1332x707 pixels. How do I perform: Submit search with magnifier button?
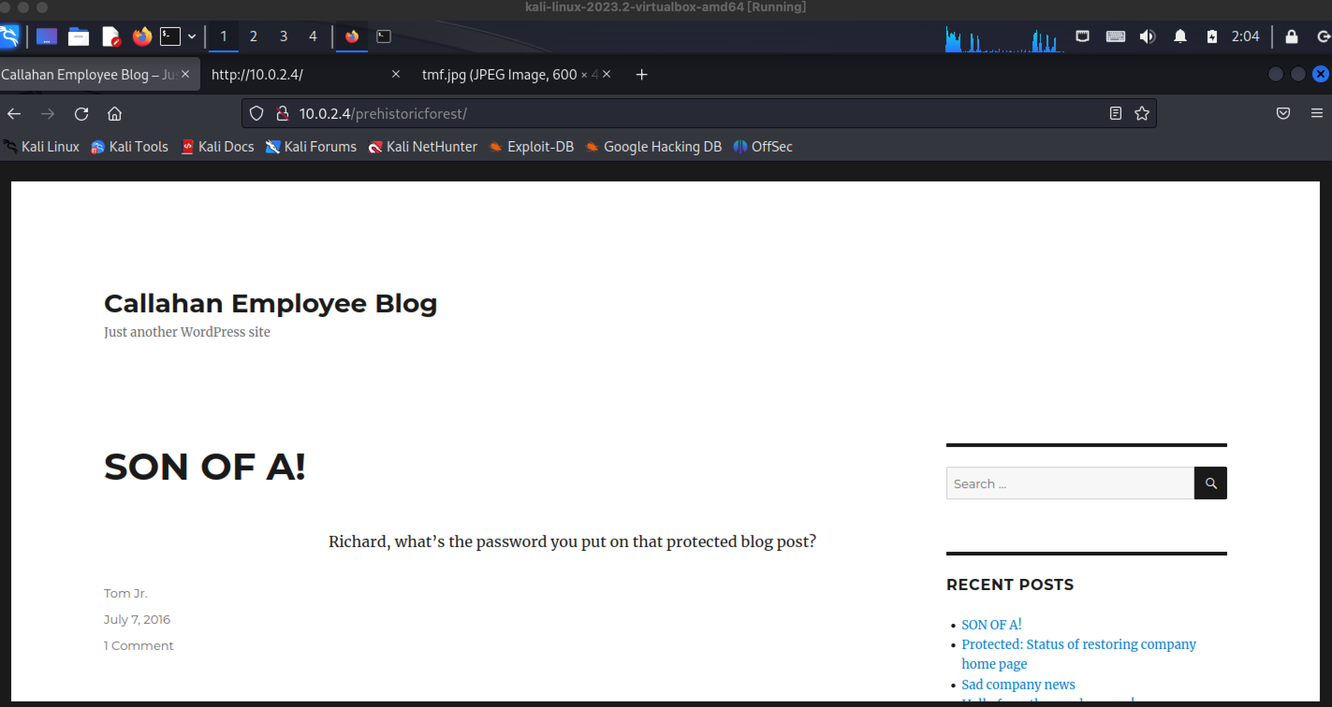pos(1210,483)
